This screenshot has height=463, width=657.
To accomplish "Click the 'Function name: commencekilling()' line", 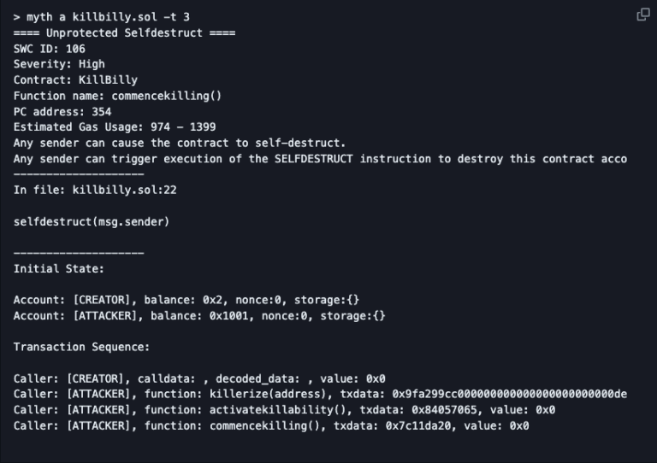I will pos(117,96).
